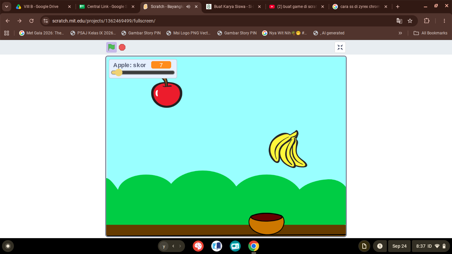This screenshot has width=452, height=254.
Task: Click the green flag to start the game
Action: (x=112, y=47)
